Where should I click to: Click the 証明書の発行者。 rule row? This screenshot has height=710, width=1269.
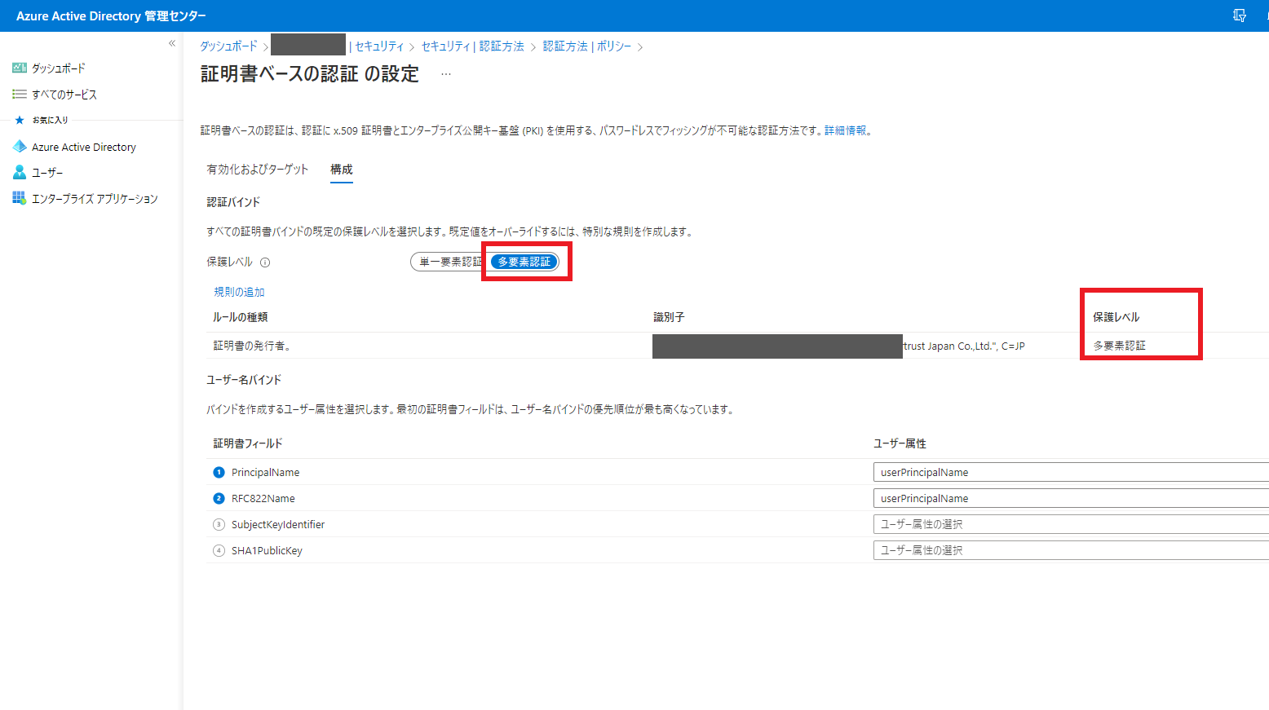(737, 346)
